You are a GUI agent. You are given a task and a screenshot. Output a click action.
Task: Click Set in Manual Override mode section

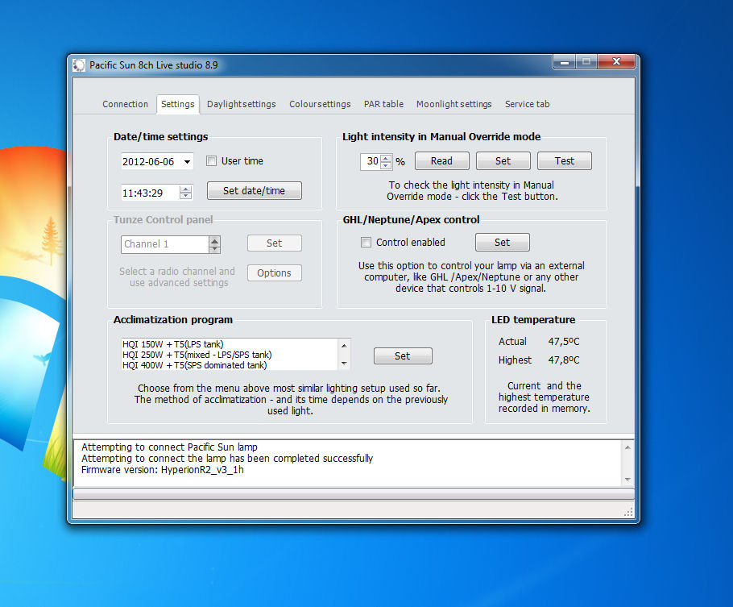[x=503, y=161]
